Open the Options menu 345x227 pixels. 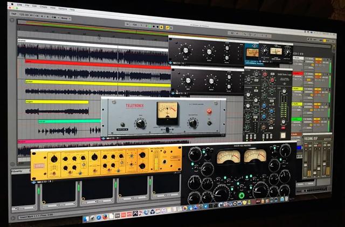click(63, 9)
